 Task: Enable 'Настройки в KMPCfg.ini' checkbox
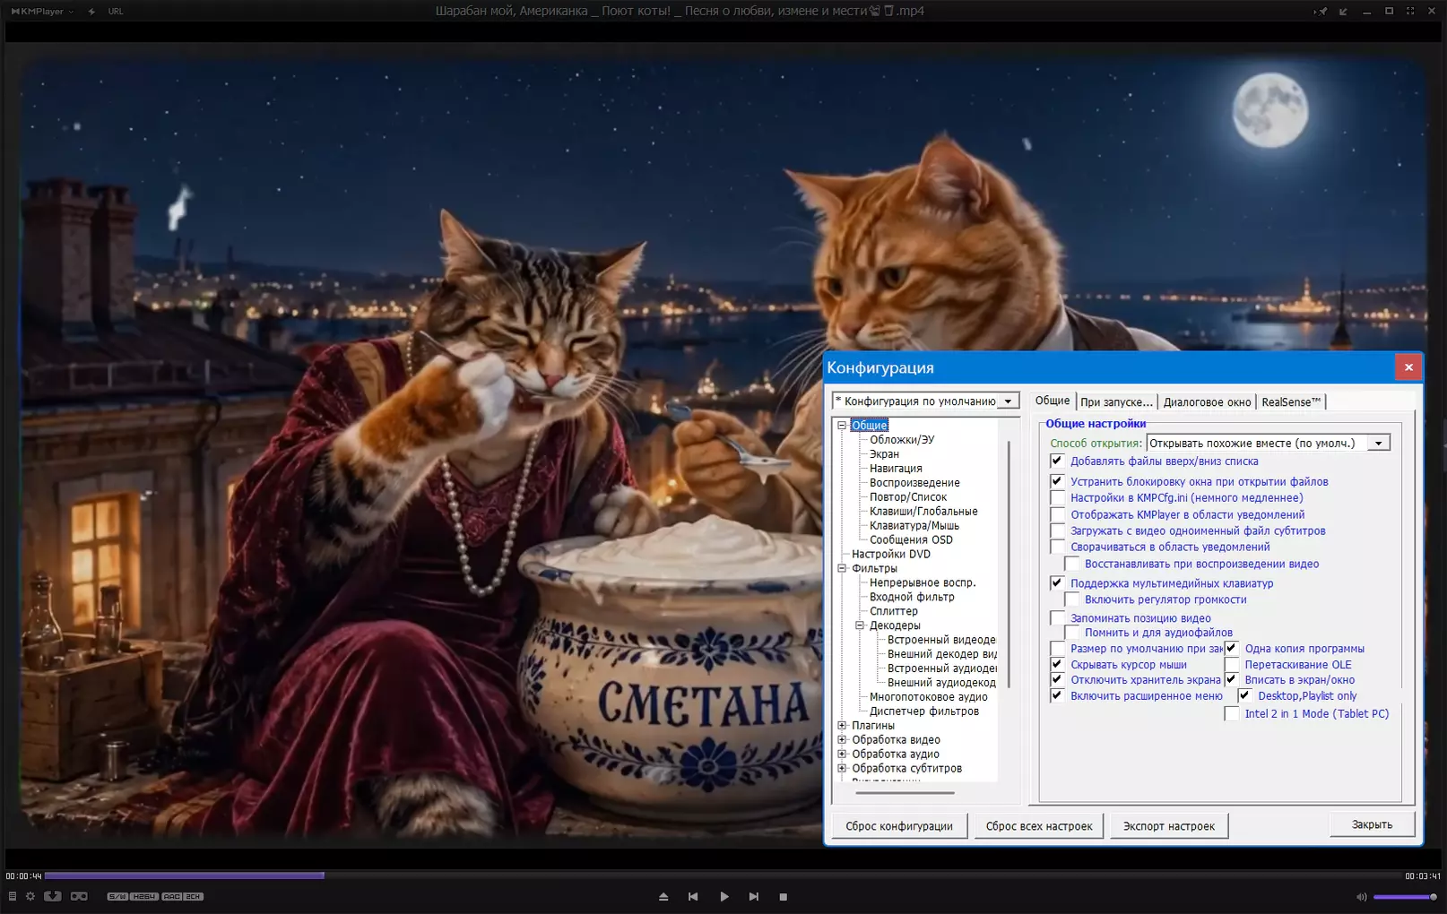(x=1057, y=497)
